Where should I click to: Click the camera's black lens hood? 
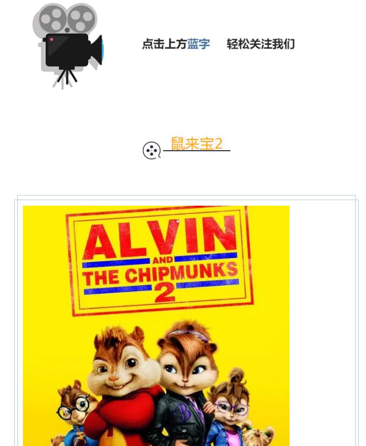click(96, 50)
